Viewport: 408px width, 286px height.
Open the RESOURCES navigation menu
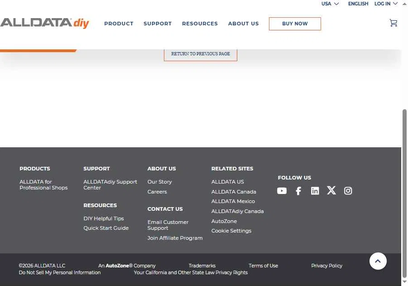point(200,24)
